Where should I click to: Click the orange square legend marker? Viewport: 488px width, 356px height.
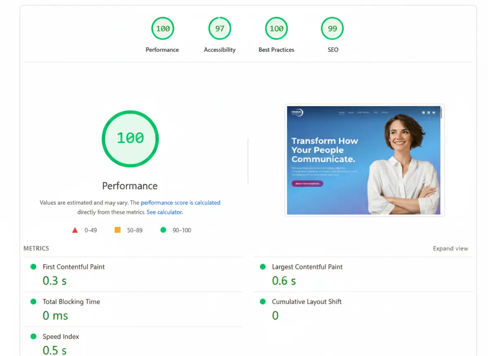[x=118, y=230]
